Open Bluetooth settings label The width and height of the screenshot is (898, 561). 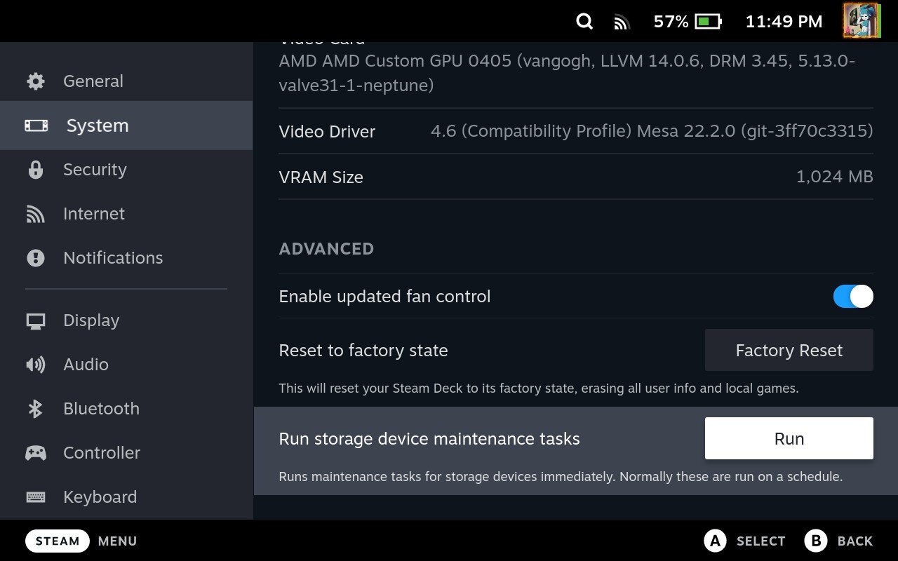[x=101, y=409]
